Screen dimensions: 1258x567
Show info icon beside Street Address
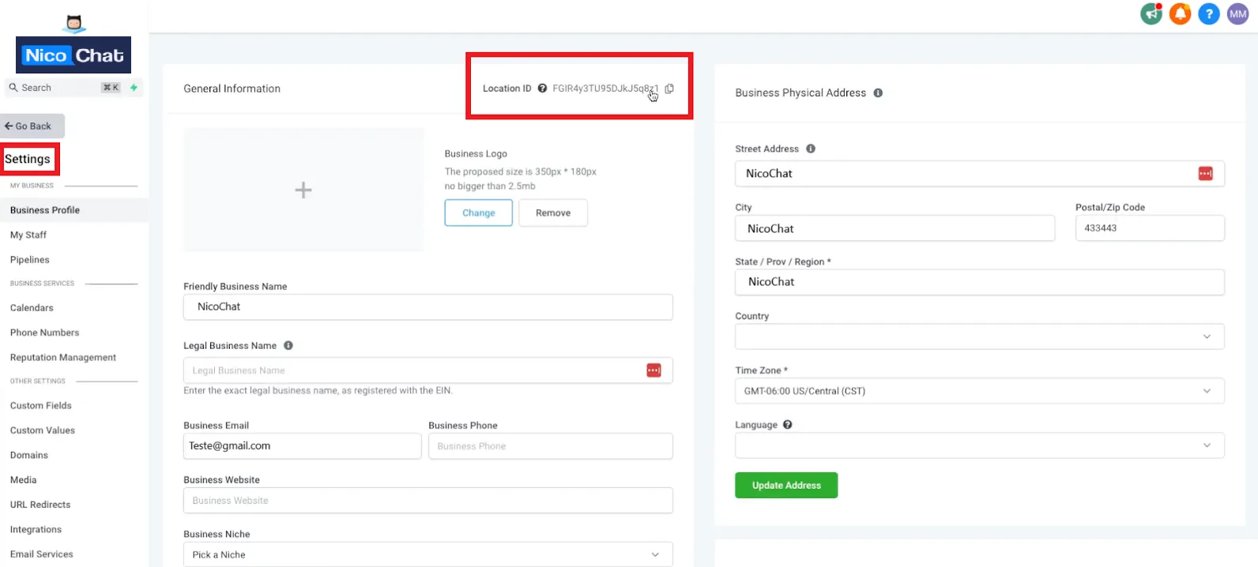[811, 148]
